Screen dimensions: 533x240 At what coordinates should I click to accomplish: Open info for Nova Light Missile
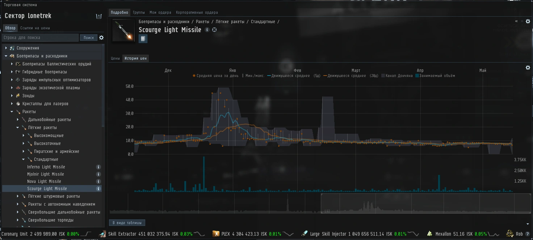point(98,181)
